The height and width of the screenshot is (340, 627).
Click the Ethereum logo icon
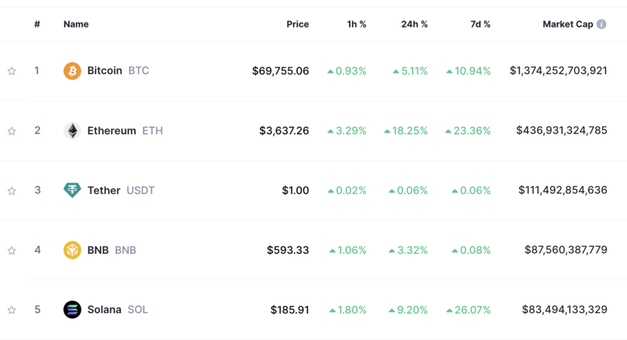[x=72, y=130]
